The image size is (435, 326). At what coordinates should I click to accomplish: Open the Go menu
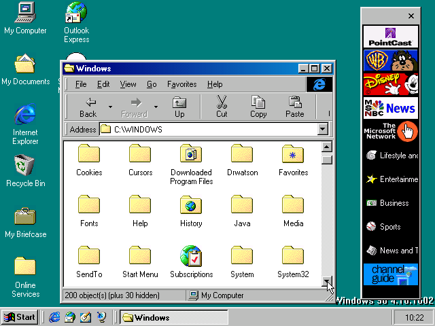tap(152, 84)
